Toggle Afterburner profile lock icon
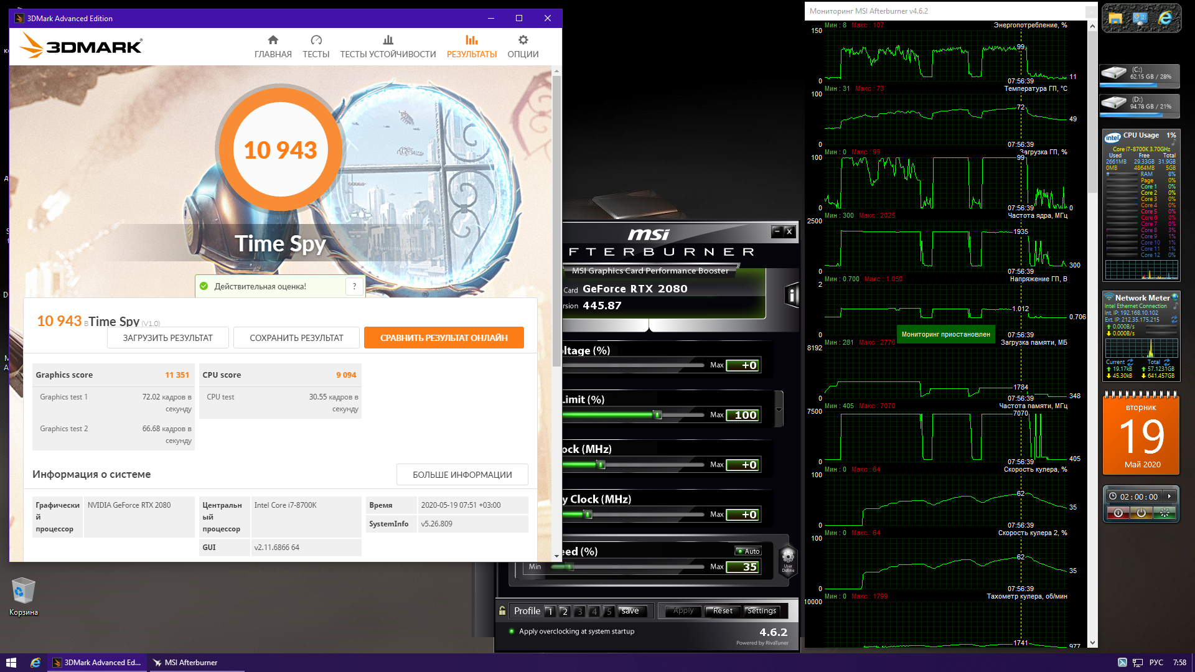Viewport: 1195px width, 672px height. (x=502, y=611)
